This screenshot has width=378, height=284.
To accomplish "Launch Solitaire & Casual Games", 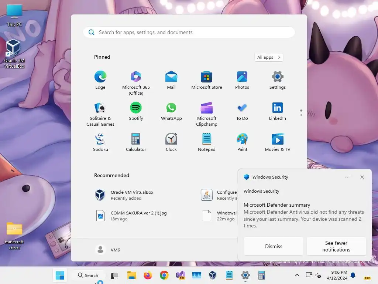I will point(100,114).
